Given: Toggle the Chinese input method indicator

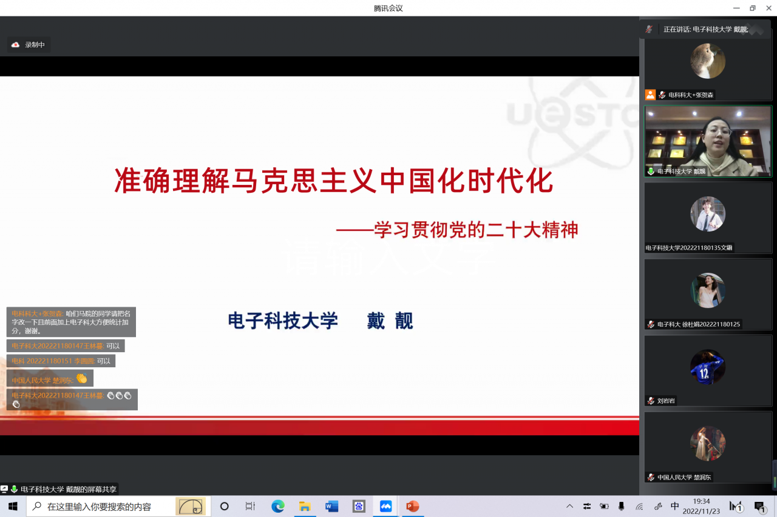Looking at the screenshot, I should point(675,506).
